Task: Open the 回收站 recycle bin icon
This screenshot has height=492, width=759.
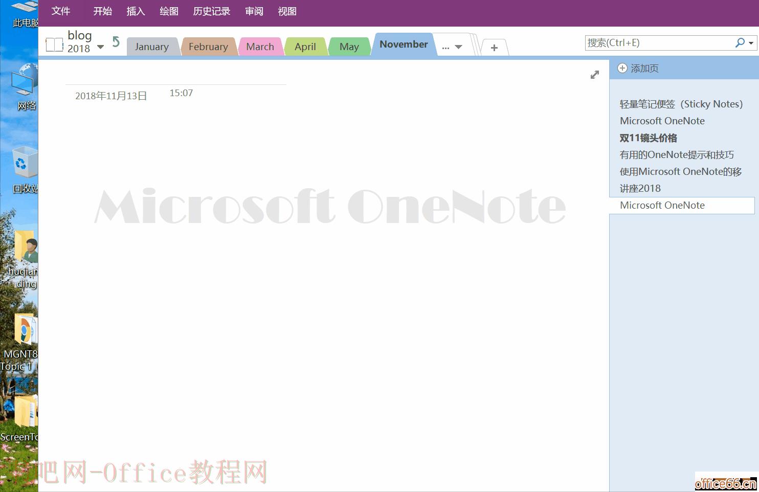Action: click(26, 169)
